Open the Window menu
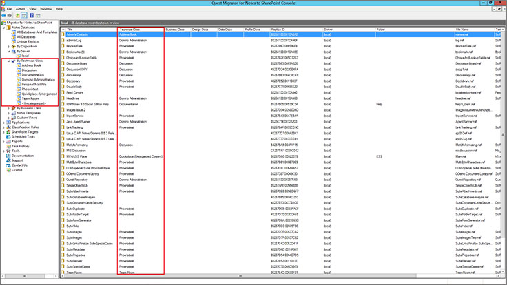Viewport: 507px width, 285px height. tap(46, 9)
